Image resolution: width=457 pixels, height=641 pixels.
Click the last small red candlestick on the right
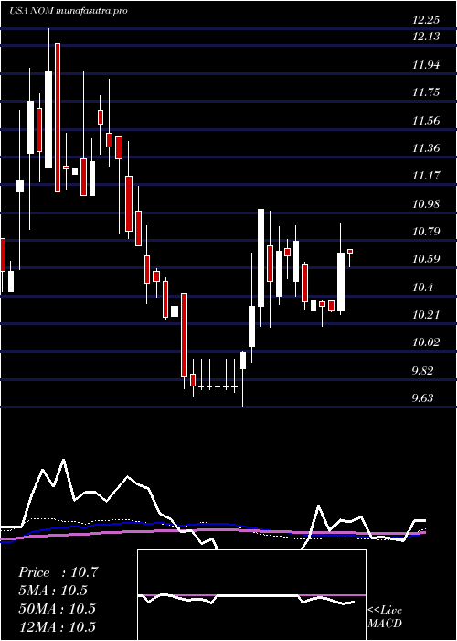tap(350, 252)
